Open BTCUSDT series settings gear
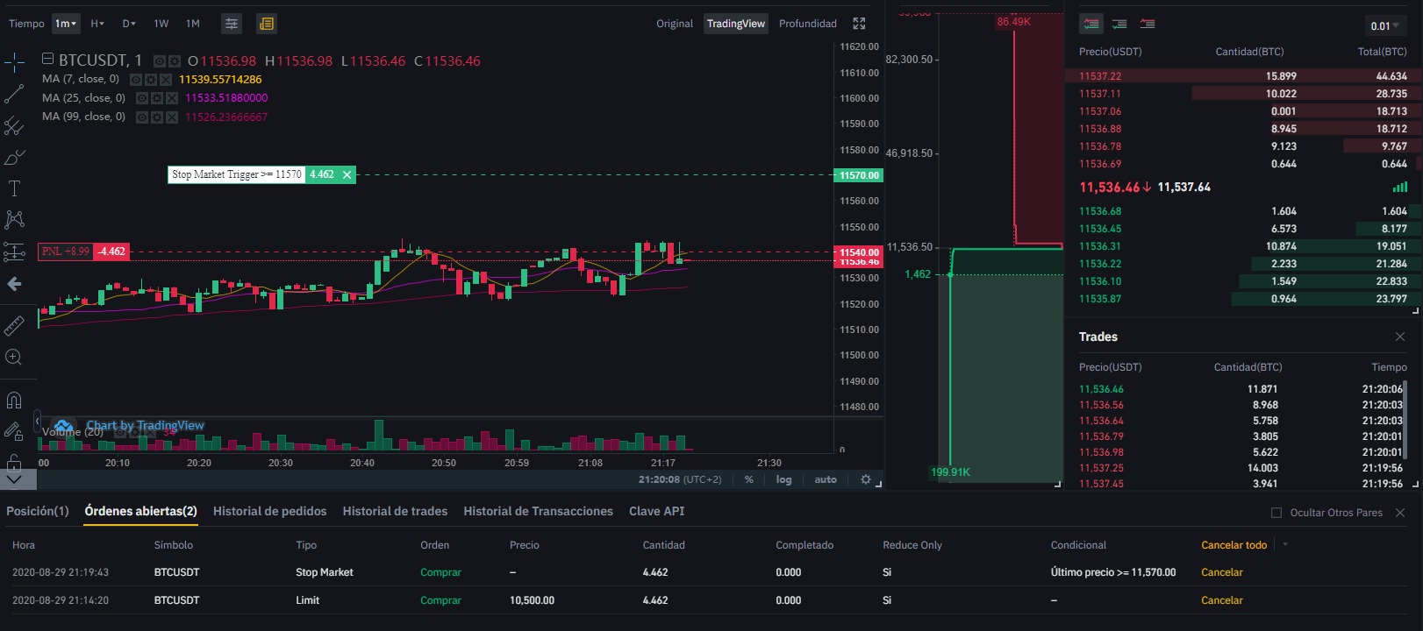The image size is (1423, 631). [x=175, y=61]
